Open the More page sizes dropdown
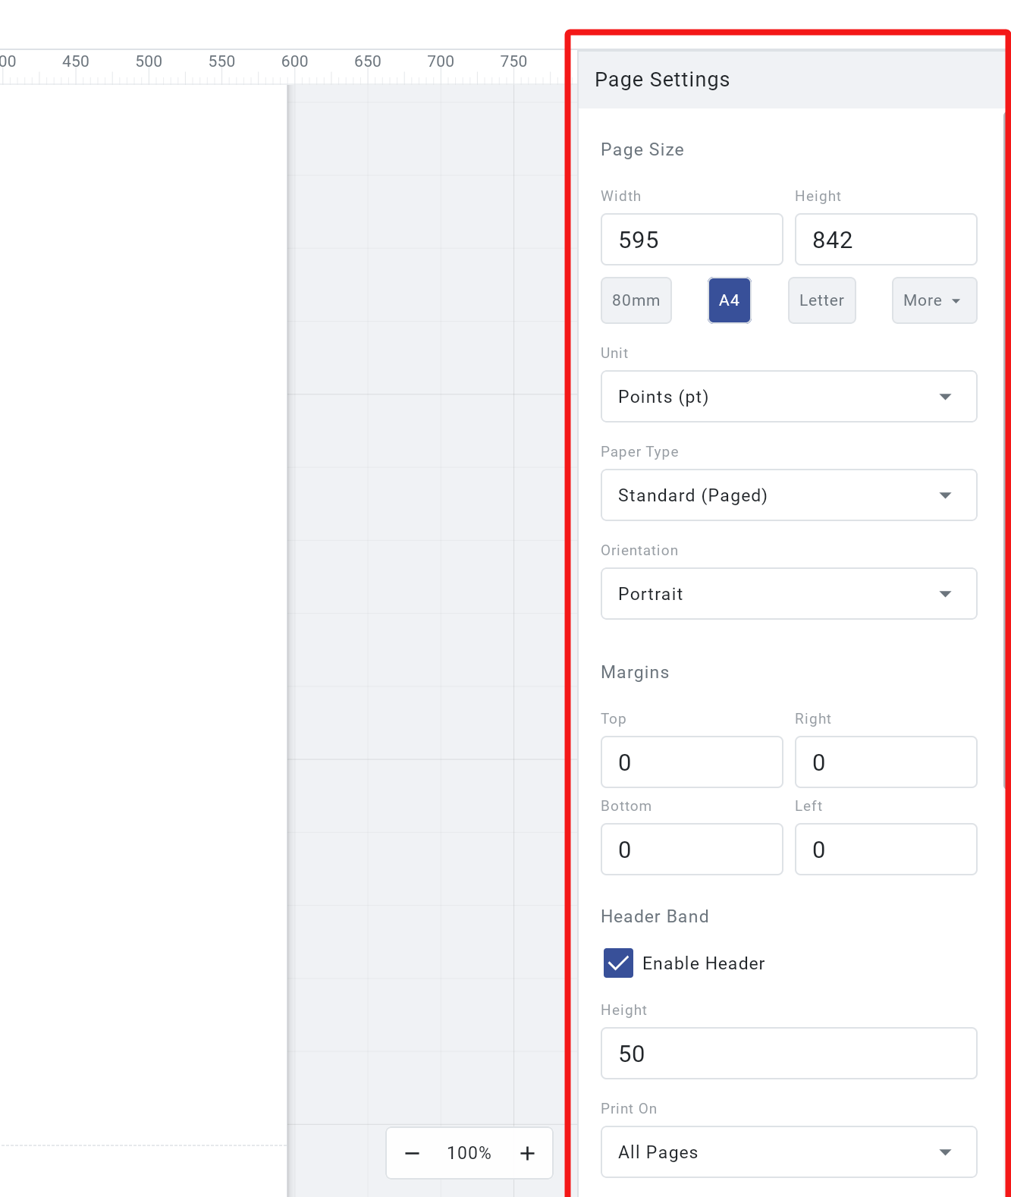Viewport: 1011px width, 1197px height. point(934,300)
